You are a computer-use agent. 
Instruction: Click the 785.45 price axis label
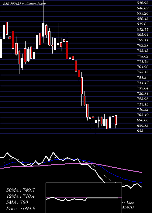tap(143, 51)
